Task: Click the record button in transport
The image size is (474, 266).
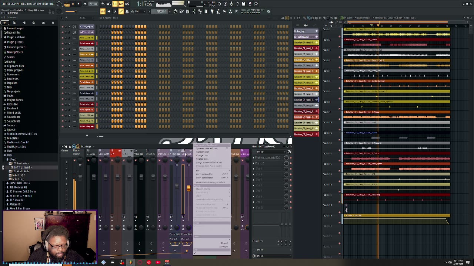Action: pos(85,4)
